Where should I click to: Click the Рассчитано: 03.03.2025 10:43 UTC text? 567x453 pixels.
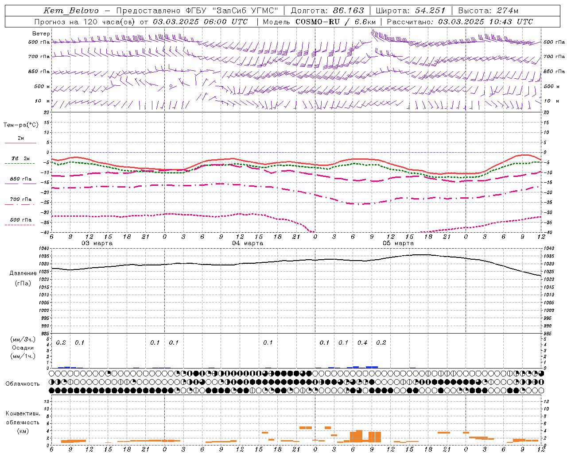pyautogui.click(x=460, y=22)
